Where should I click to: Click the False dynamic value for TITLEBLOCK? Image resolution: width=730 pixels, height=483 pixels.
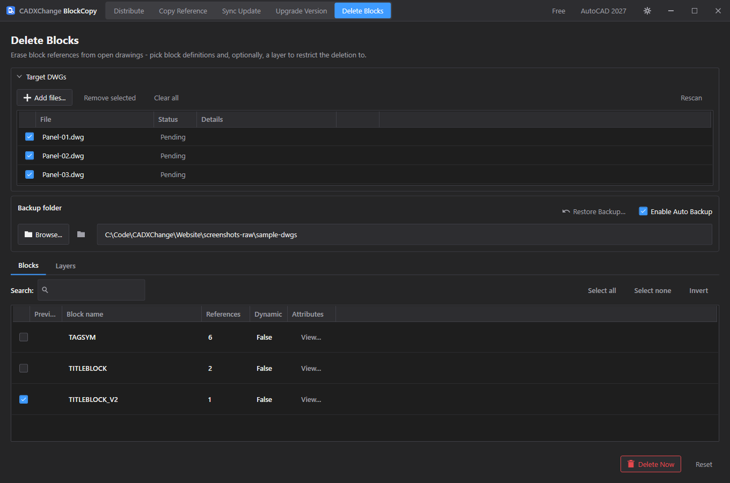(x=264, y=368)
